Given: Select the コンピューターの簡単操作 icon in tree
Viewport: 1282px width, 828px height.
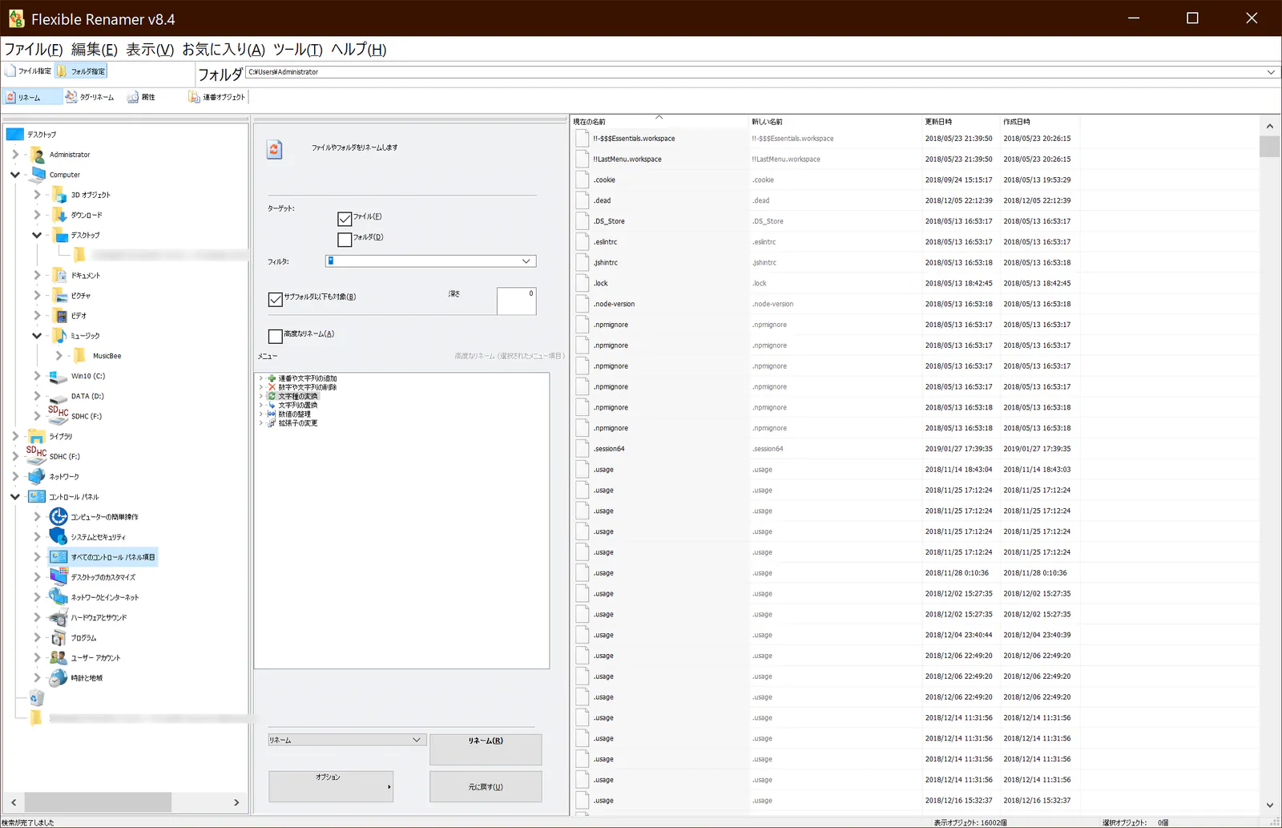Looking at the screenshot, I should (58, 517).
